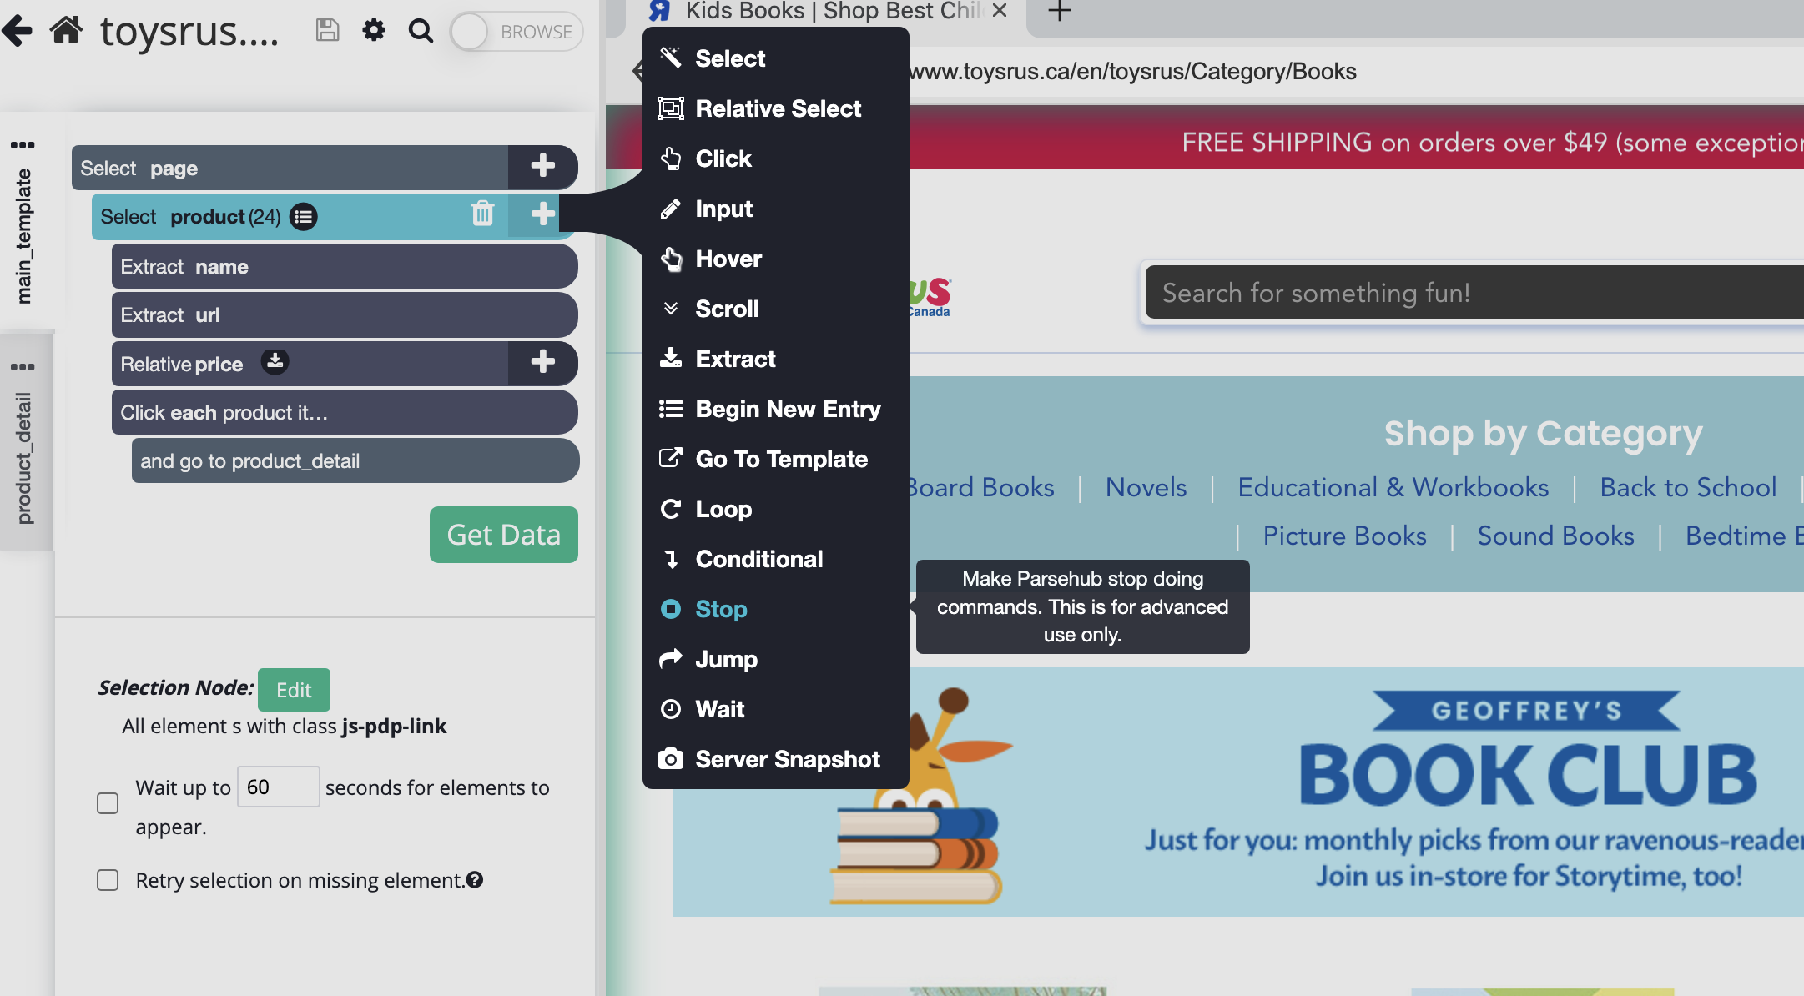Open main_template options three dots
Viewport: 1804px width, 996px height.
(x=23, y=145)
